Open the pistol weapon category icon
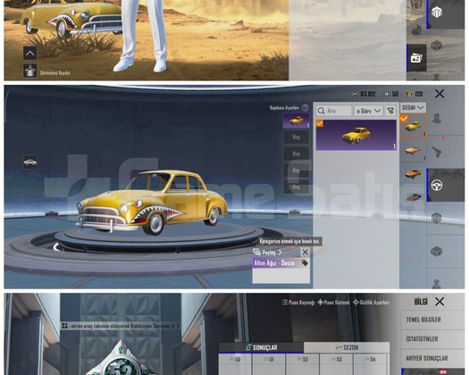Viewport: 469px width, 375px height. pyautogui.click(x=437, y=152)
